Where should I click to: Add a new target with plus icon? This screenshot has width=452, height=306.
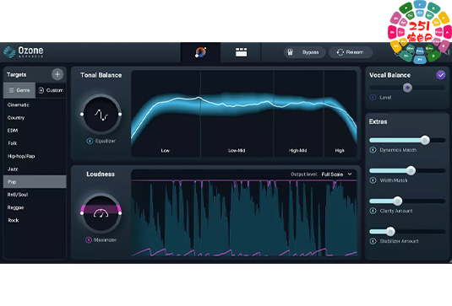(57, 74)
